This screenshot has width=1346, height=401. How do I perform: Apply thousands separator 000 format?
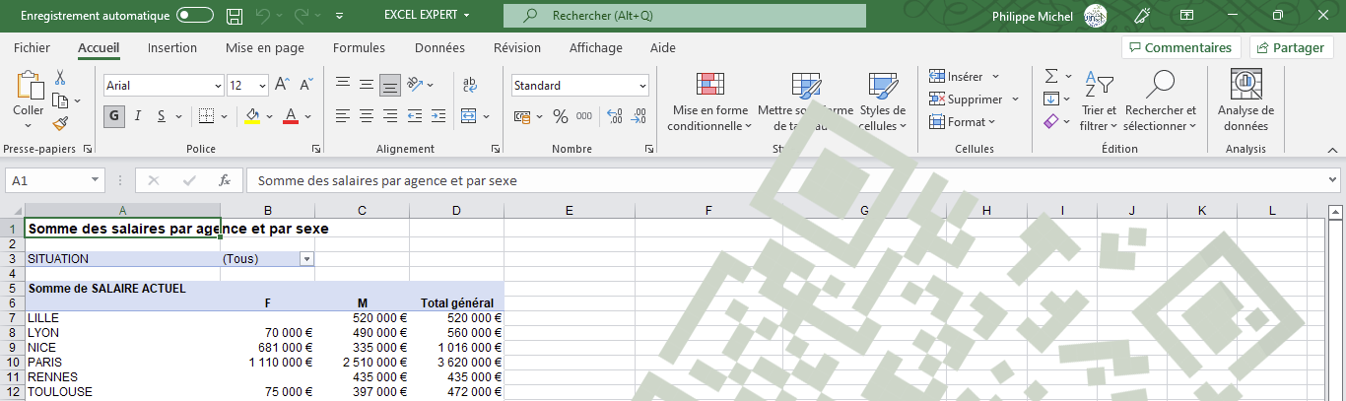(x=584, y=116)
